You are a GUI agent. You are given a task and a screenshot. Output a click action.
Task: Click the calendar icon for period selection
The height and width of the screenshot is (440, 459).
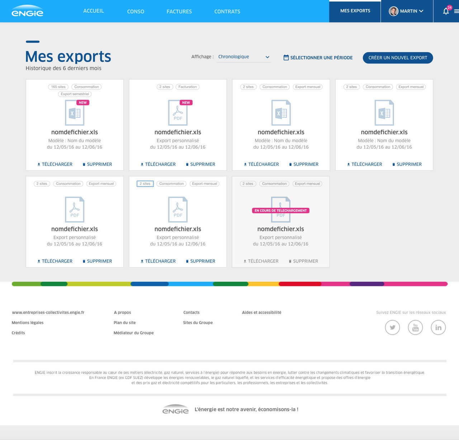click(286, 57)
